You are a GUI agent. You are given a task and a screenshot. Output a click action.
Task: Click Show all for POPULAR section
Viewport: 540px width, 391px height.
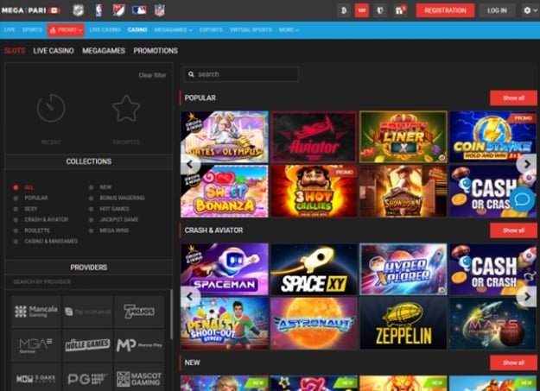click(513, 98)
